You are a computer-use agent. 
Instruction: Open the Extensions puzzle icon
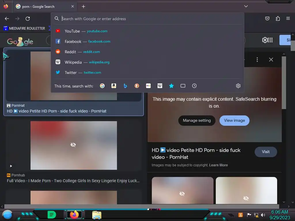coord(278,18)
